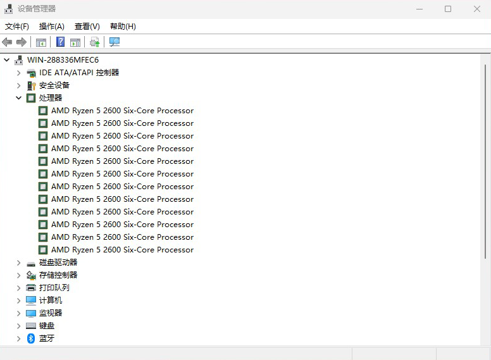Go back using the toolbar back arrow
Screen dimensions: 491x360
pos(7,42)
